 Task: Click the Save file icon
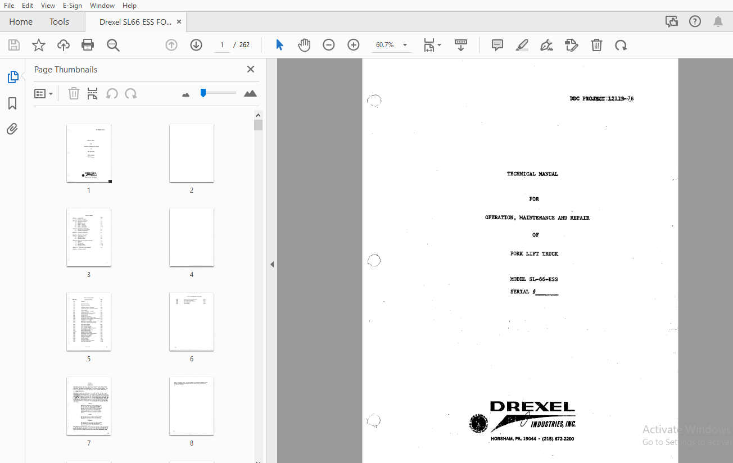[x=14, y=45]
